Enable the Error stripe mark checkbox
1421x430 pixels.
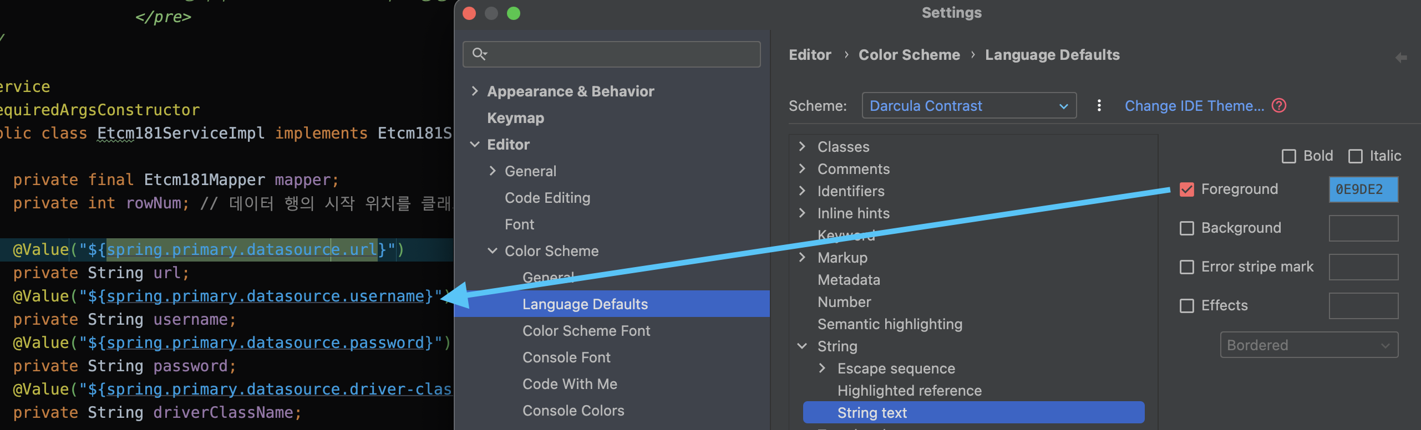(x=1187, y=267)
